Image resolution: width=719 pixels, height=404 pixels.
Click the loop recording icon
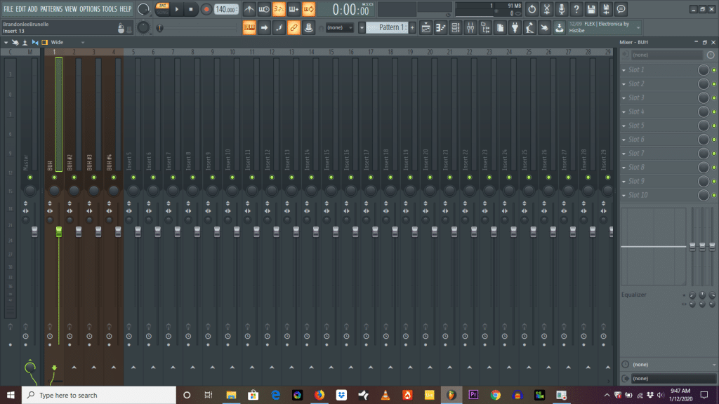[309, 9]
